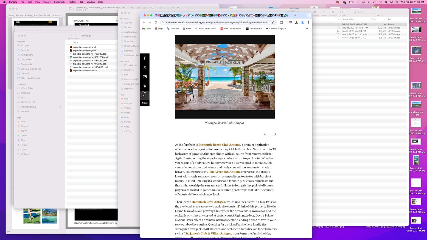The width and height of the screenshot is (427, 240).
Task: Open the Window menu
Action: tap(91, 2)
